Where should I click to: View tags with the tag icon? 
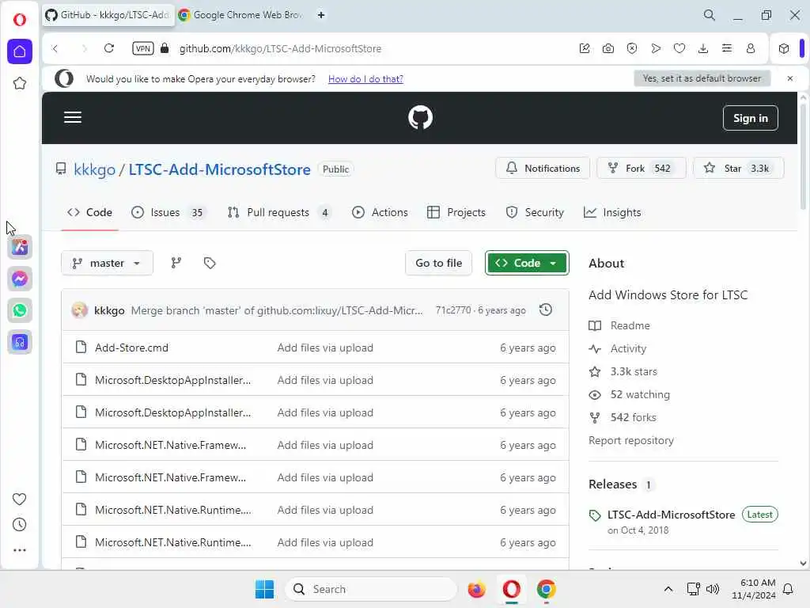(209, 263)
